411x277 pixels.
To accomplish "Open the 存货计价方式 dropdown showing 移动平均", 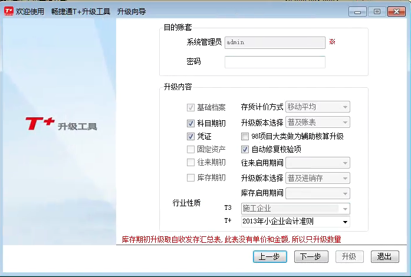I will [318, 107].
